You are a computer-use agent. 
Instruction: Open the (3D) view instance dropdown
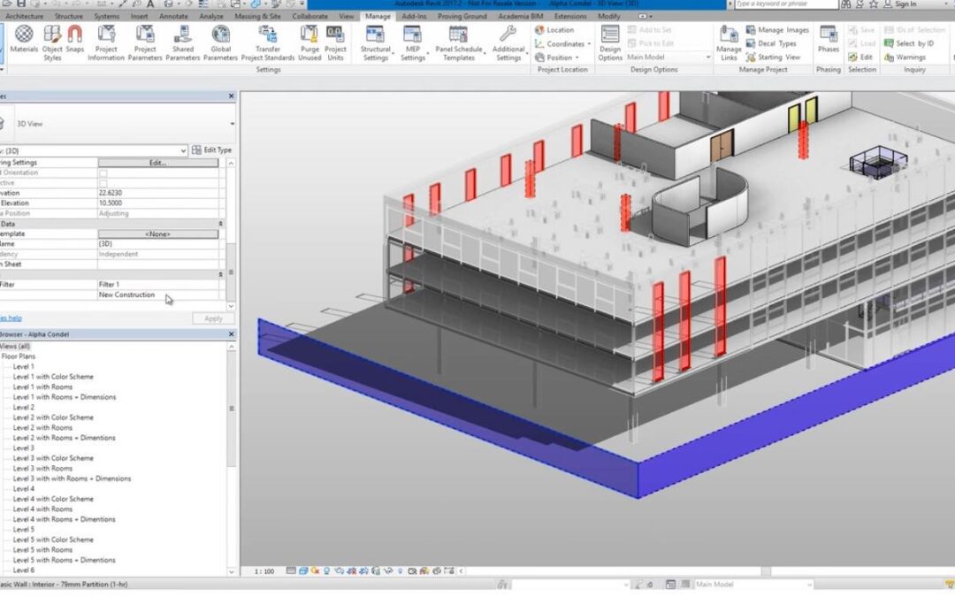(183, 150)
